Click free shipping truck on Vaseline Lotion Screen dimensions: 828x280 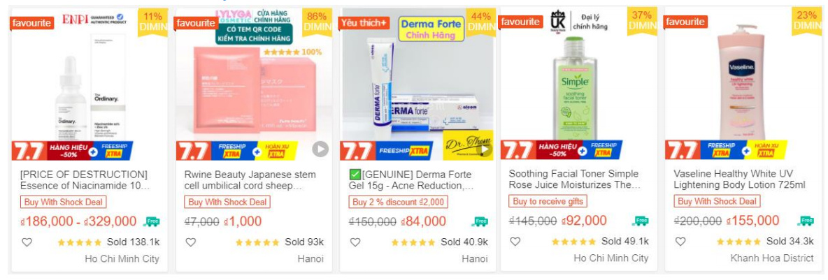806,221
